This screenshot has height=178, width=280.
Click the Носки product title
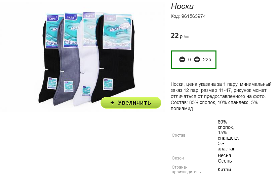click(x=182, y=6)
